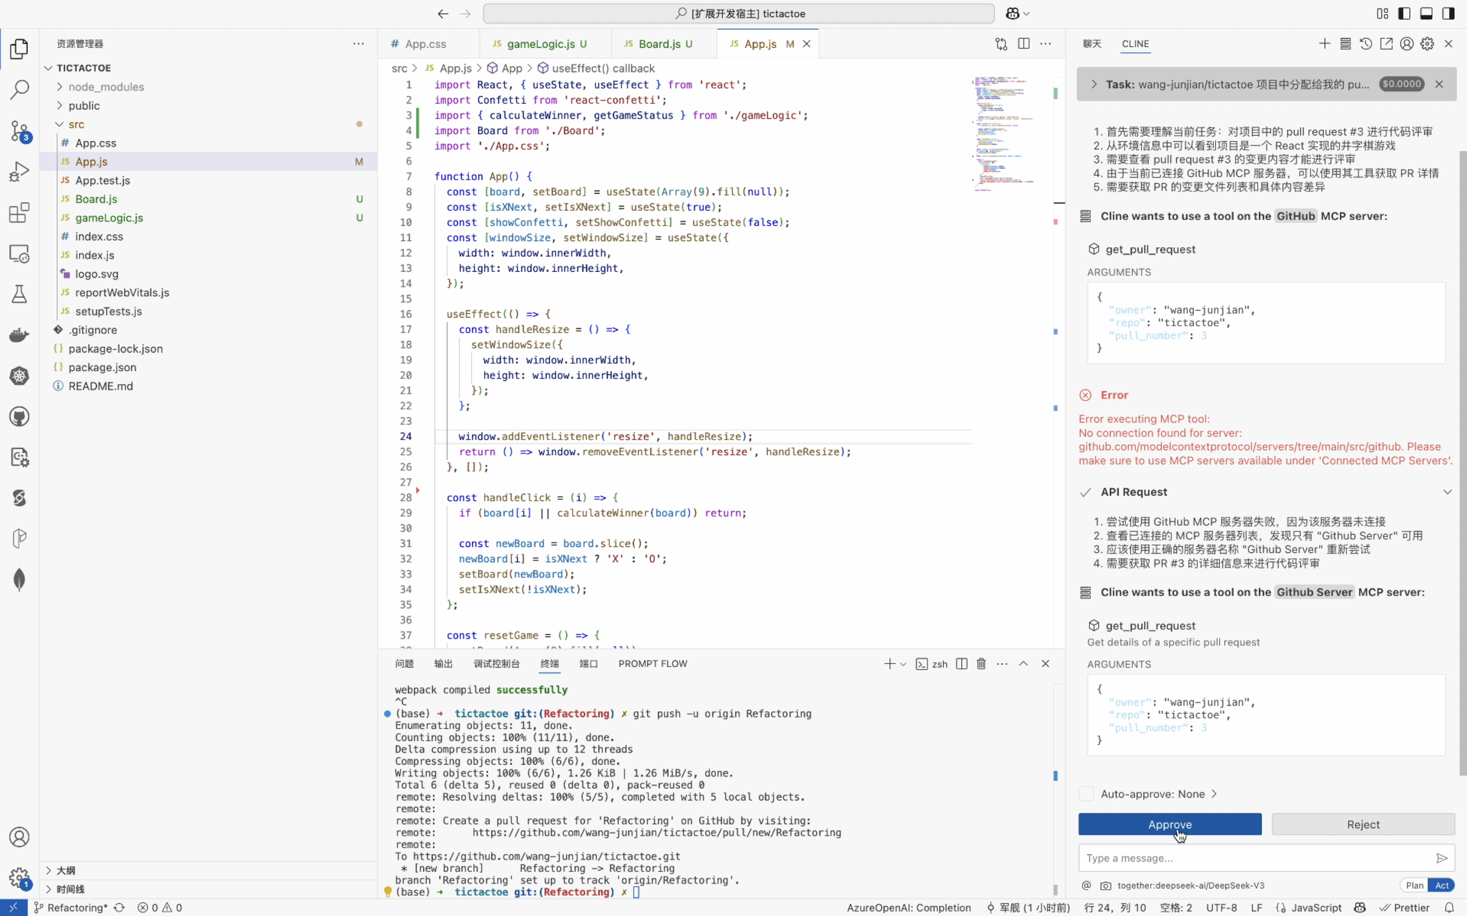The image size is (1467, 916).
Task: Collapse the API Request section
Action: click(1447, 492)
